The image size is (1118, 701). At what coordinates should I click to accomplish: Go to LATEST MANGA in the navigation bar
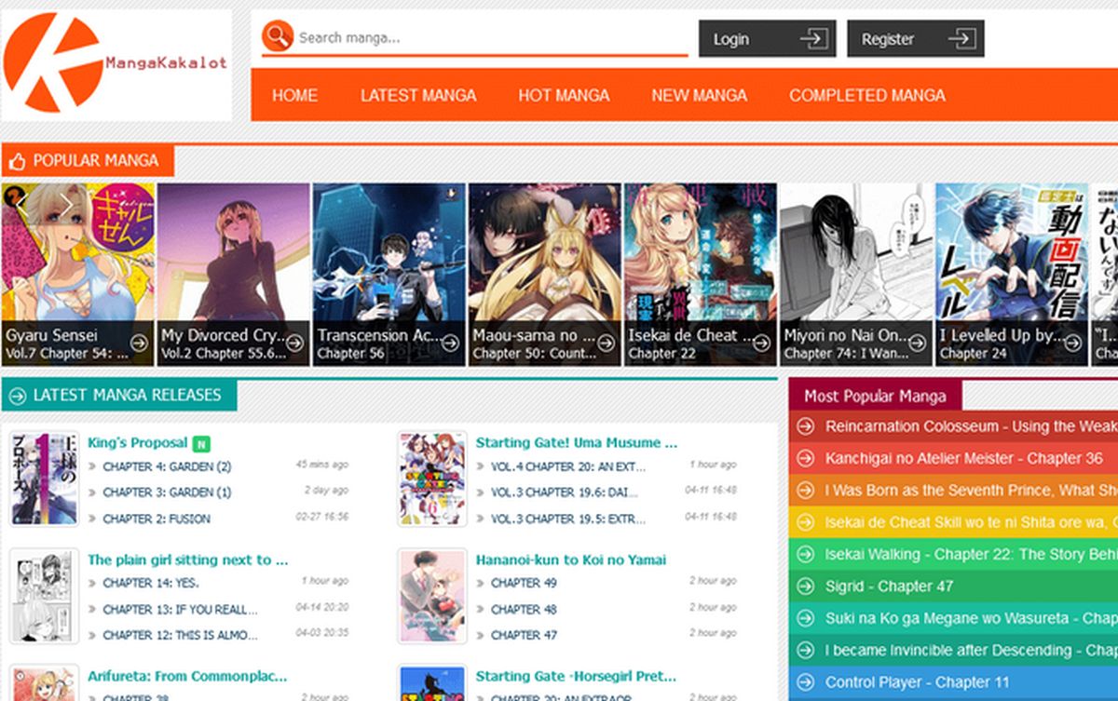(418, 95)
